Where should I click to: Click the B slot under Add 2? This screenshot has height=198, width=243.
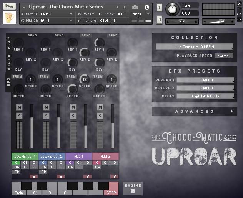pyautogui.click(x=115, y=177)
